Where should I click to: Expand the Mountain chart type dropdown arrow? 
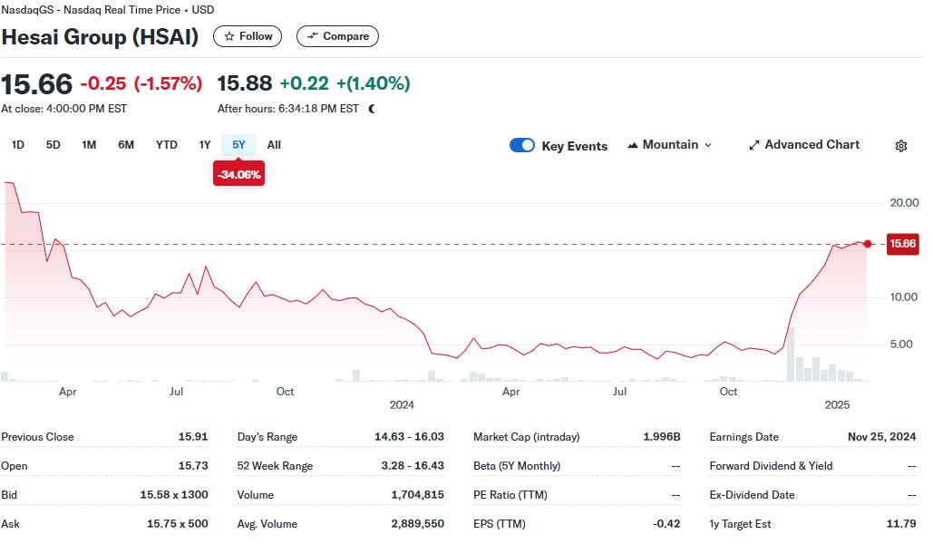point(708,145)
